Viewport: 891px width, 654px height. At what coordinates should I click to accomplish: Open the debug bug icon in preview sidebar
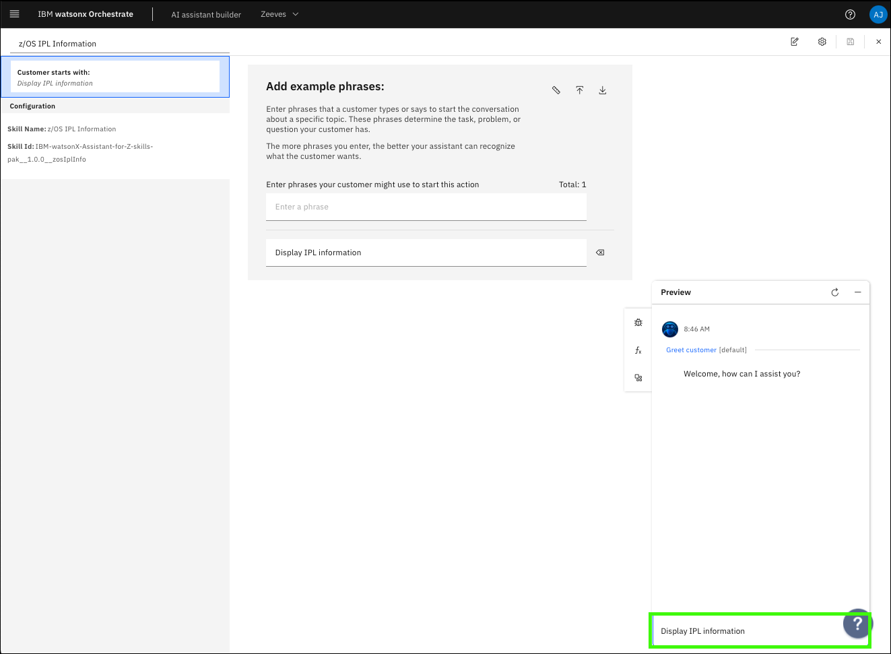(638, 323)
